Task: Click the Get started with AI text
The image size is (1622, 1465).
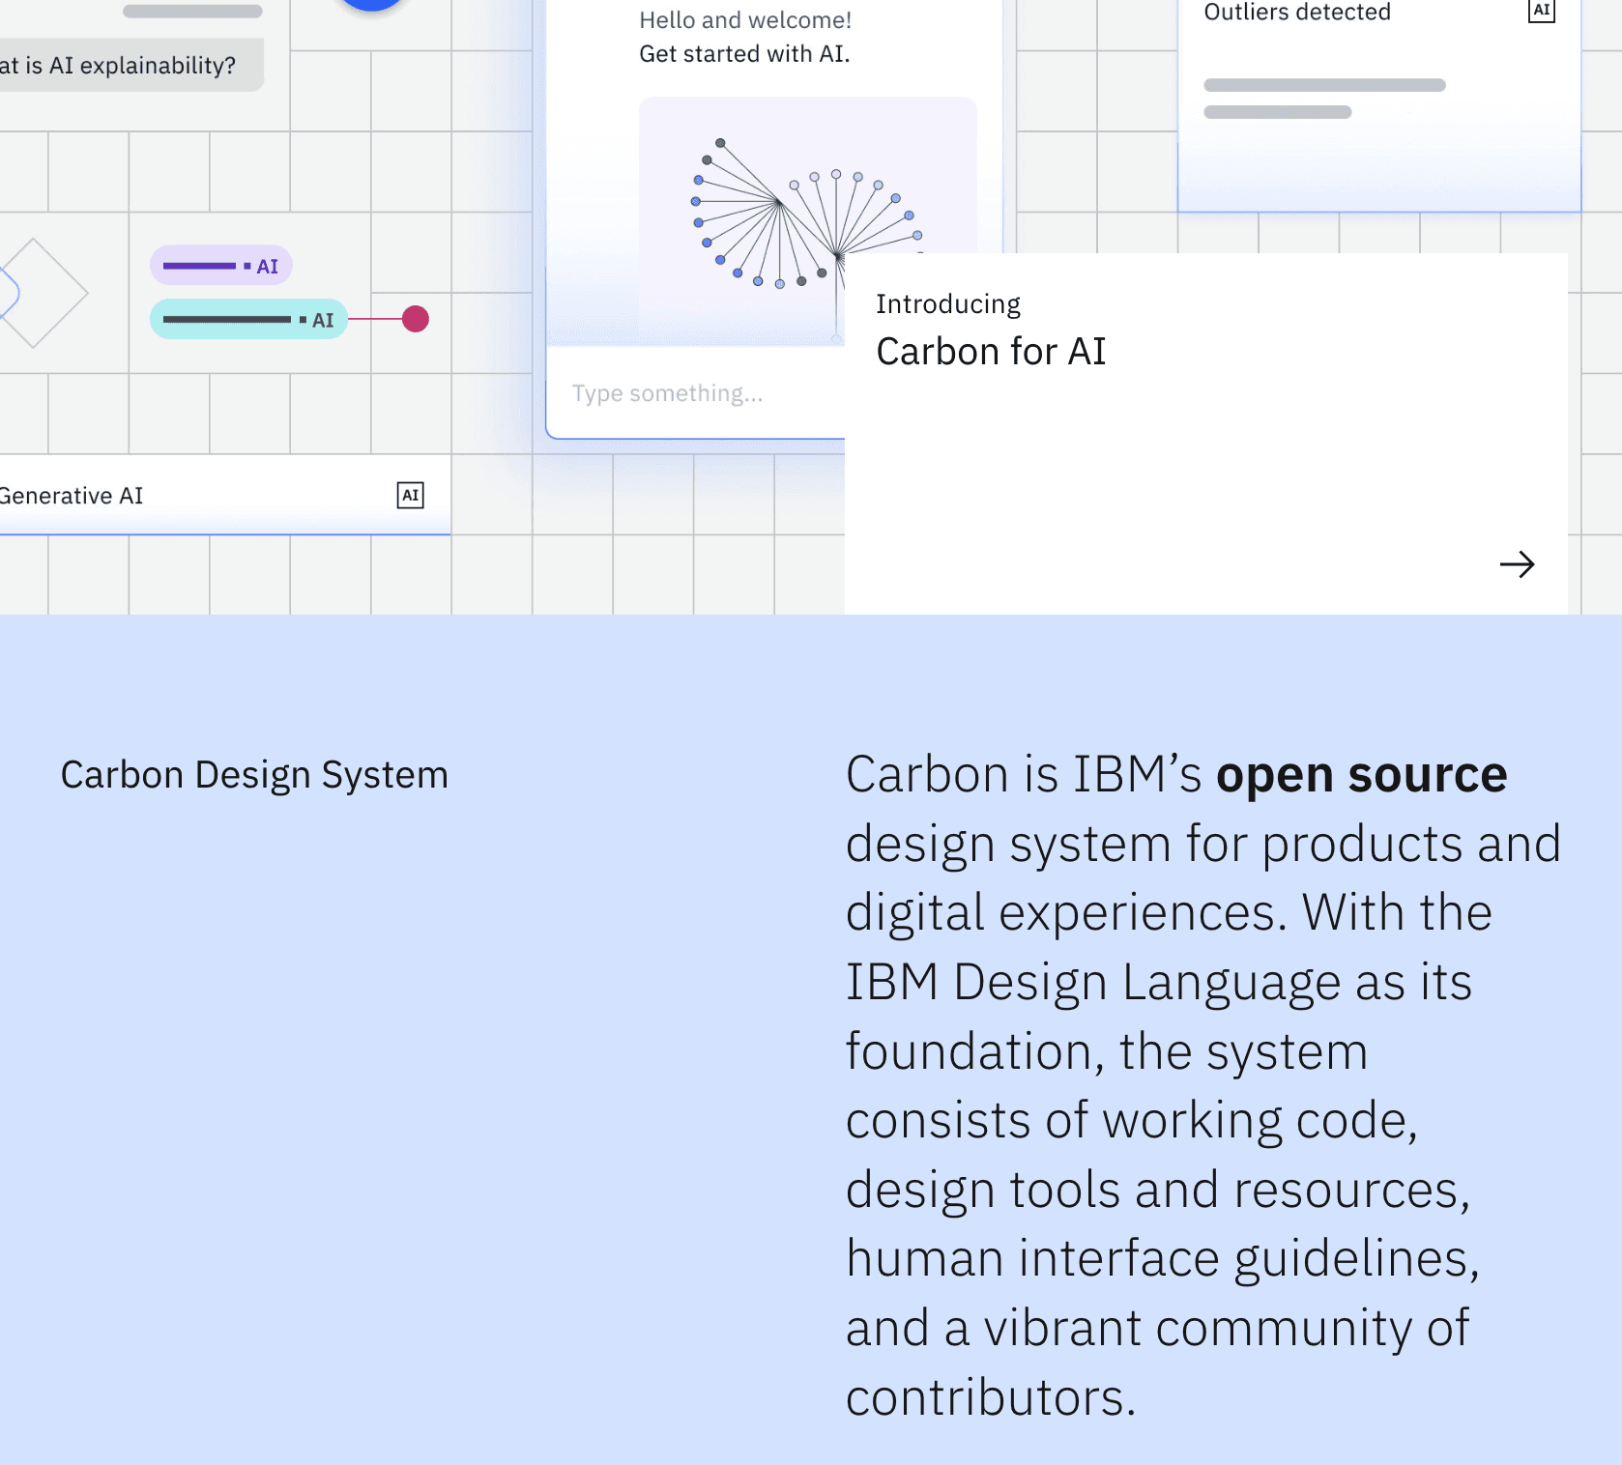Action: [x=744, y=54]
